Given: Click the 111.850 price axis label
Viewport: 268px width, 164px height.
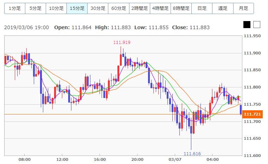Looking at the screenshot, I should click(x=252, y=70).
